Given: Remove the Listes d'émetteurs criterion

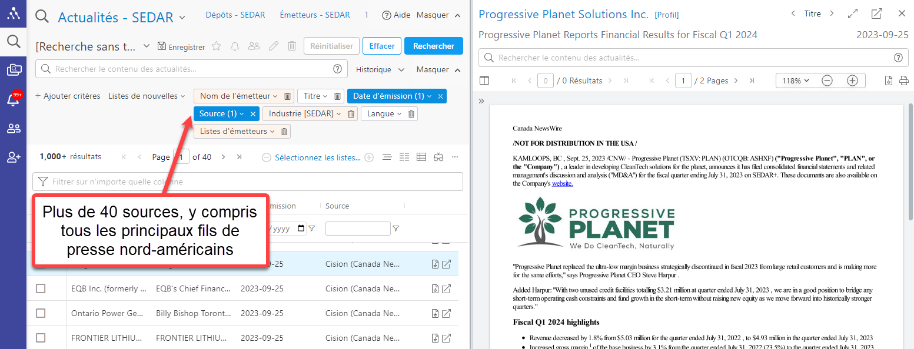Looking at the screenshot, I should tap(284, 132).
